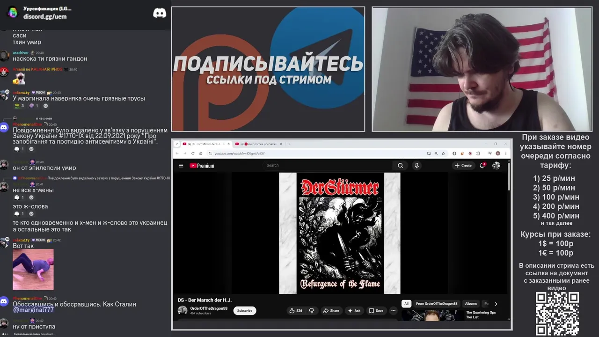Click the YouTube search magnifier button

pyautogui.click(x=400, y=165)
